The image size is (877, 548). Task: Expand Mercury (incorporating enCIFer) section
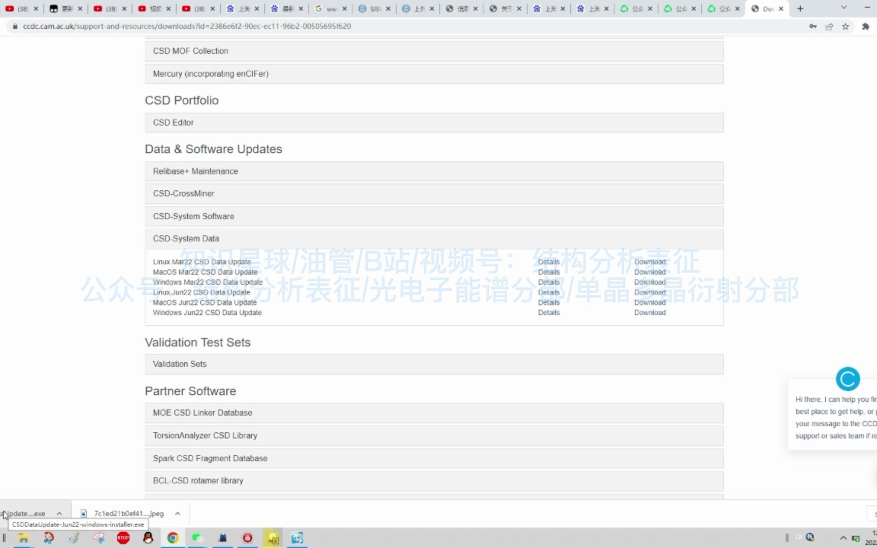click(x=434, y=74)
